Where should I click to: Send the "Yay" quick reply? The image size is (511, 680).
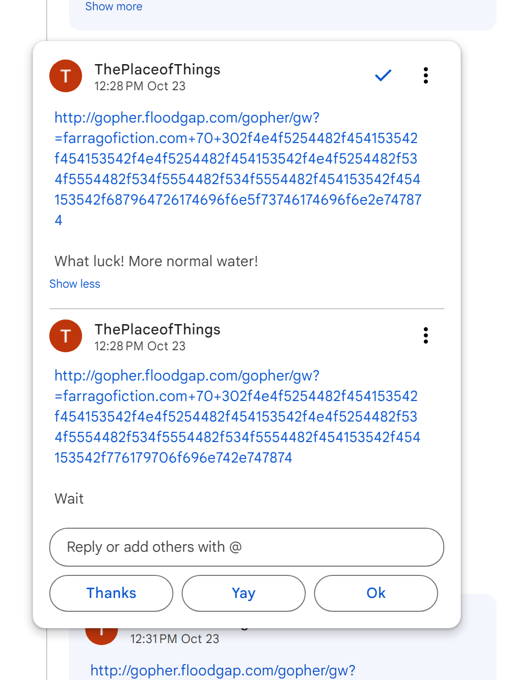244,593
